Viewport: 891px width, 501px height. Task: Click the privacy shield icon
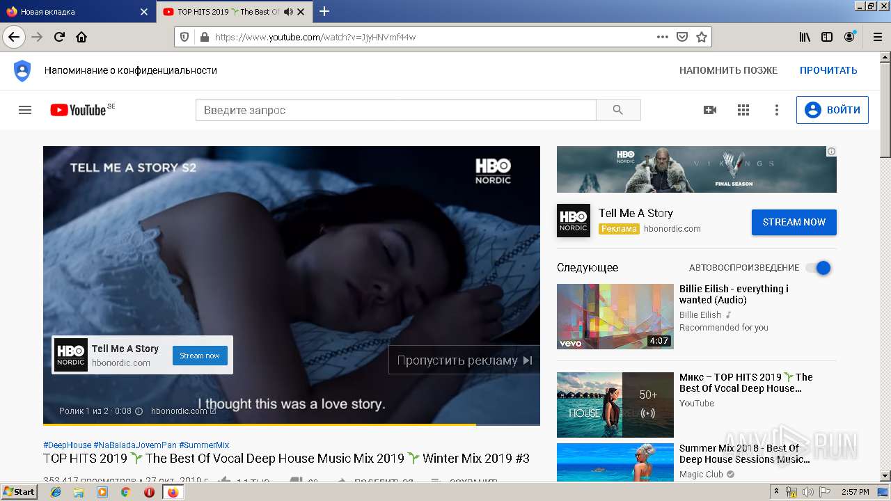[22, 70]
